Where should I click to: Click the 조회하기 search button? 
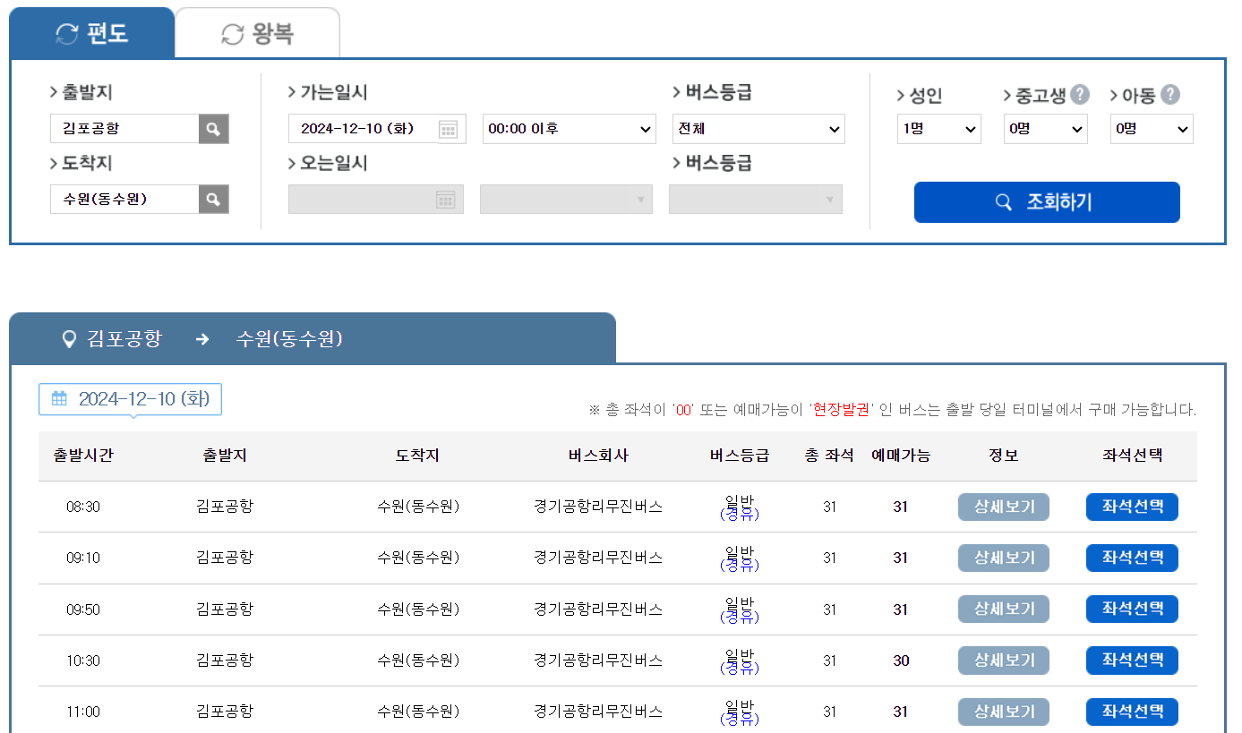coord(1047,202)
